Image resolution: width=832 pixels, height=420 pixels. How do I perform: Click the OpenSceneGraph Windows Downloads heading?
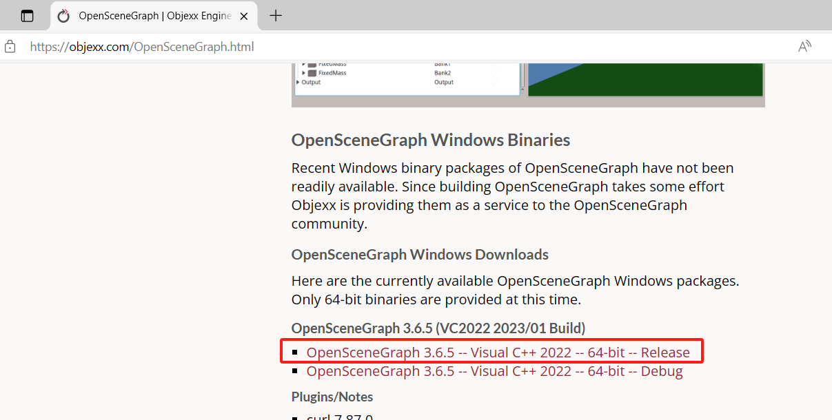(420, 255)
